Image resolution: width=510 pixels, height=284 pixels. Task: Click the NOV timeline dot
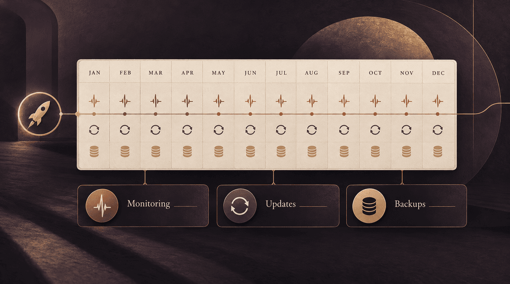[406, 114]
